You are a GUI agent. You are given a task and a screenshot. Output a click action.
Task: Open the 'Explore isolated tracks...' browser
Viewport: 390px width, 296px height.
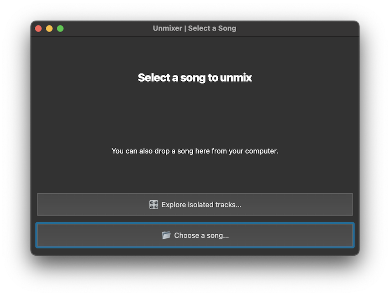[195, 205]
